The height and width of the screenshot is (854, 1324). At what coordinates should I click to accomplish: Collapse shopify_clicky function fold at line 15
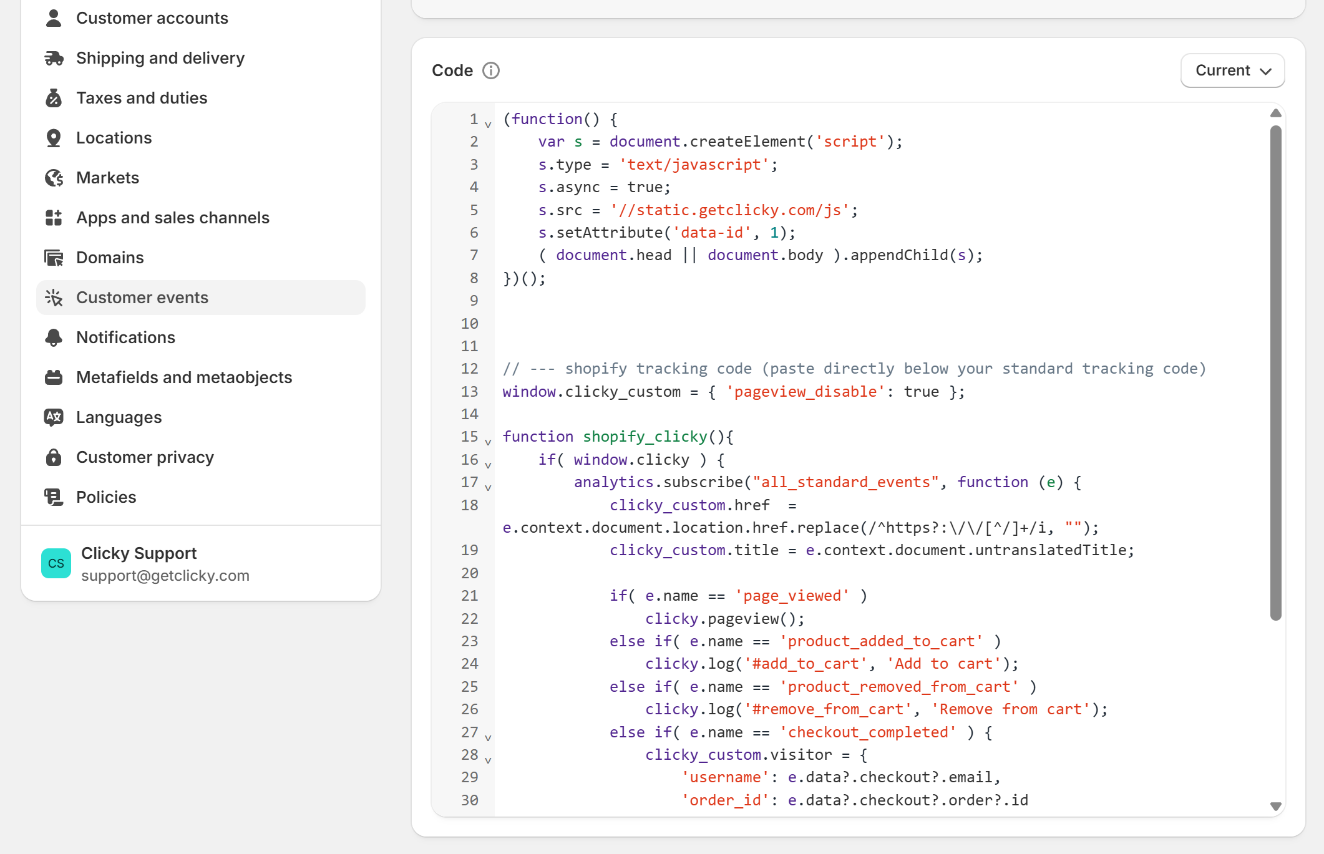tap(488, 442)
